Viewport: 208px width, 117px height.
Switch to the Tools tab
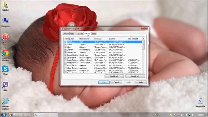[94, 34]
